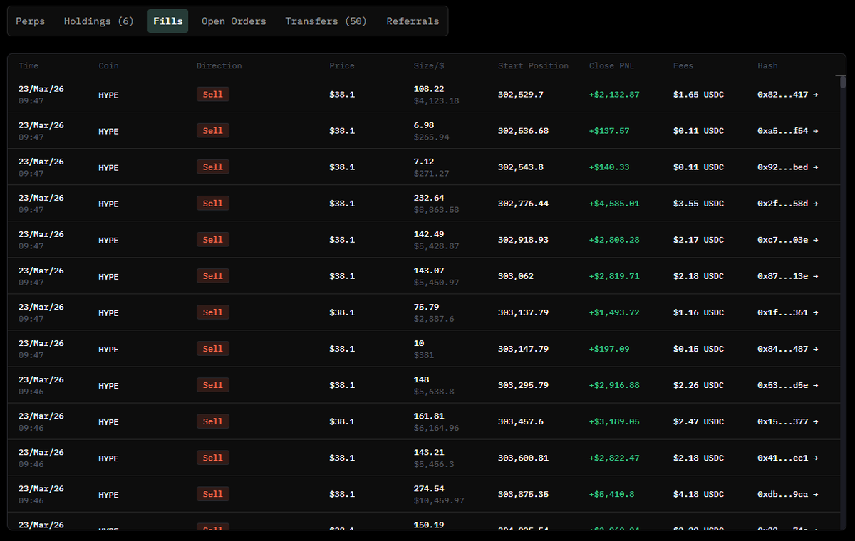The height and width of the screenshot is (541, 855).
Task: Click fee $0.15 USDC
Action: [x=698, y=349]
